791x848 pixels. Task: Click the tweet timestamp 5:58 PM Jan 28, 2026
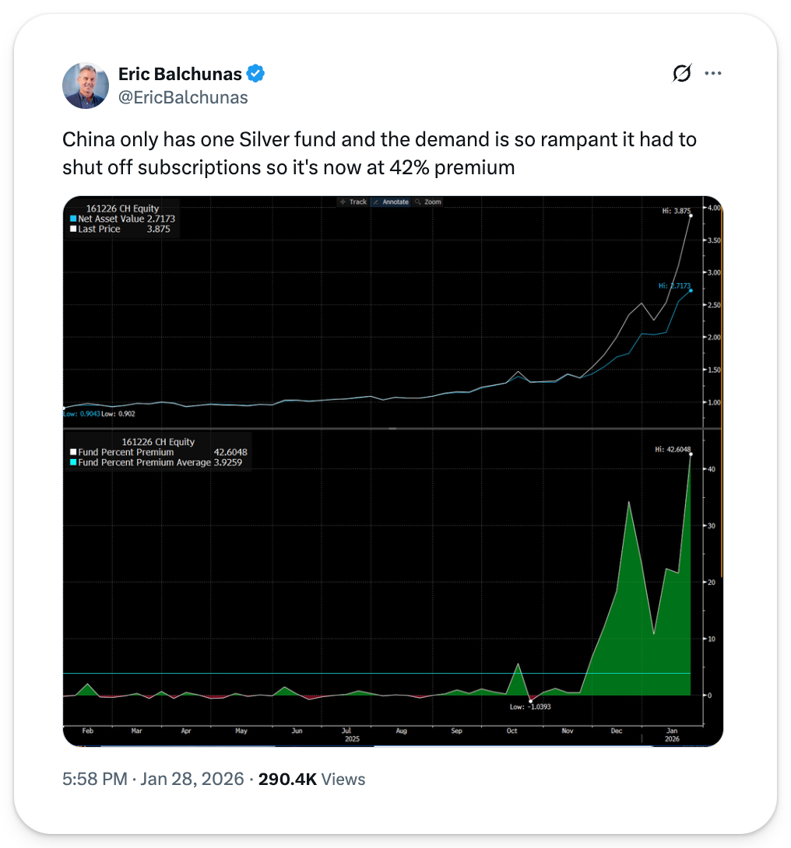[x=154, y=779]
